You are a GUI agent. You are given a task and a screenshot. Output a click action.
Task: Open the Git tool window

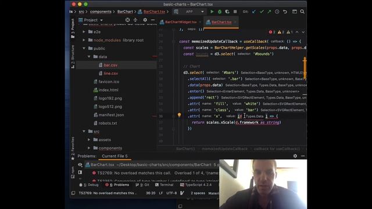click(142, 185)
